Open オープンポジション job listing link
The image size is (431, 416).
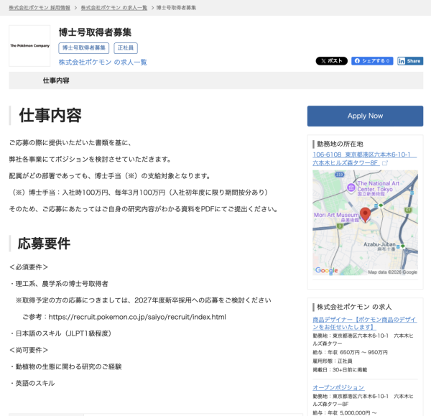[x=338, y=388]
